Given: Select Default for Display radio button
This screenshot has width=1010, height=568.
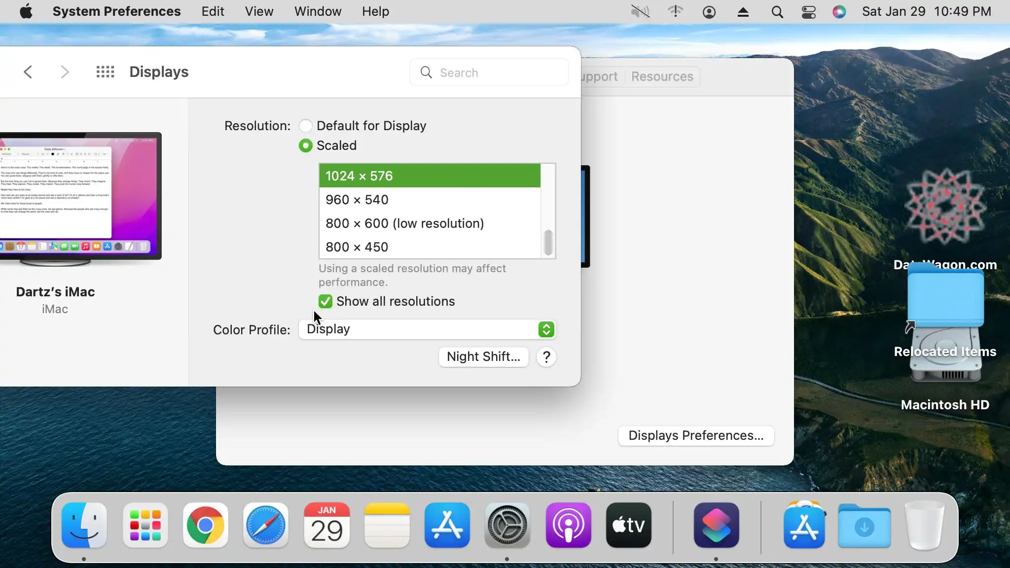Looking at the screenshot, I should 306,126.
